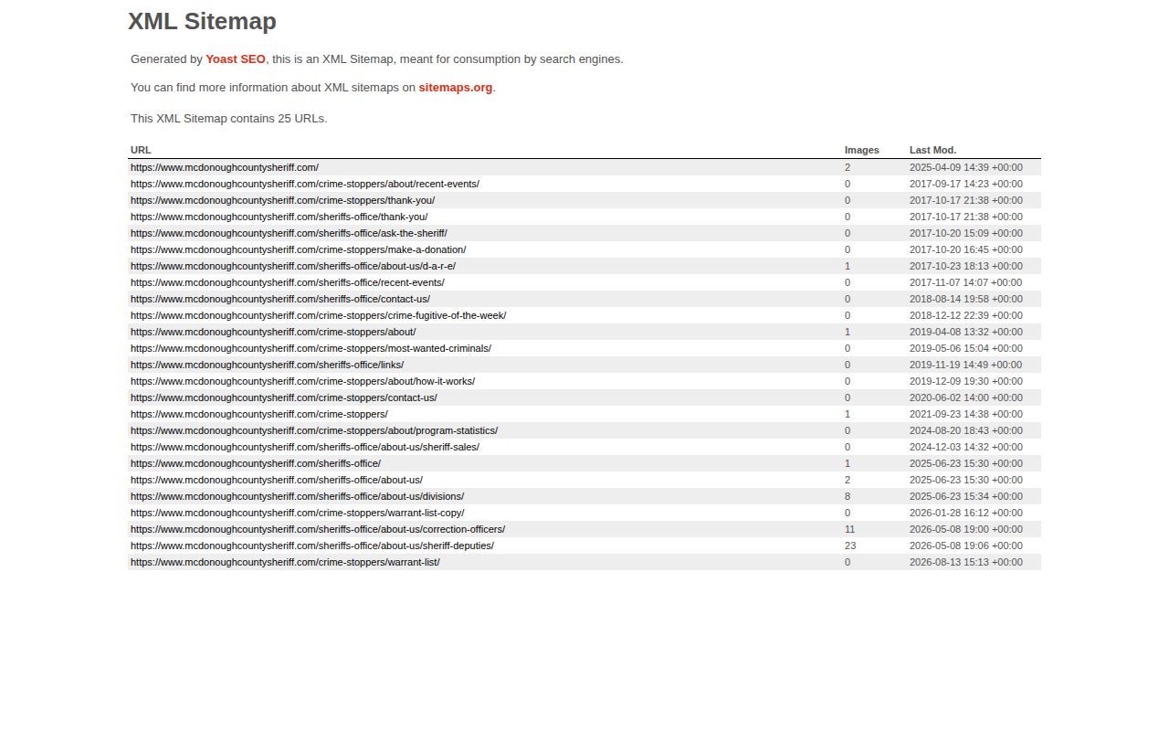1169x731 pixels.
Task: Open the crime-stoppers/thank-you URL
Action: click(x=282, y=200)
